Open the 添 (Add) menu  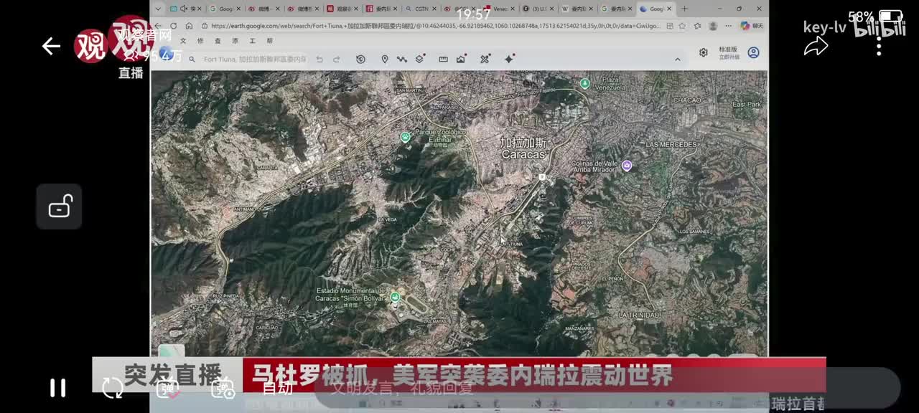[x=235, y=41]
